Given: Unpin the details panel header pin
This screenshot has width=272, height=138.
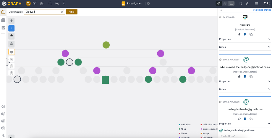Looking at the screenshot, I should (x=221, y=10).
